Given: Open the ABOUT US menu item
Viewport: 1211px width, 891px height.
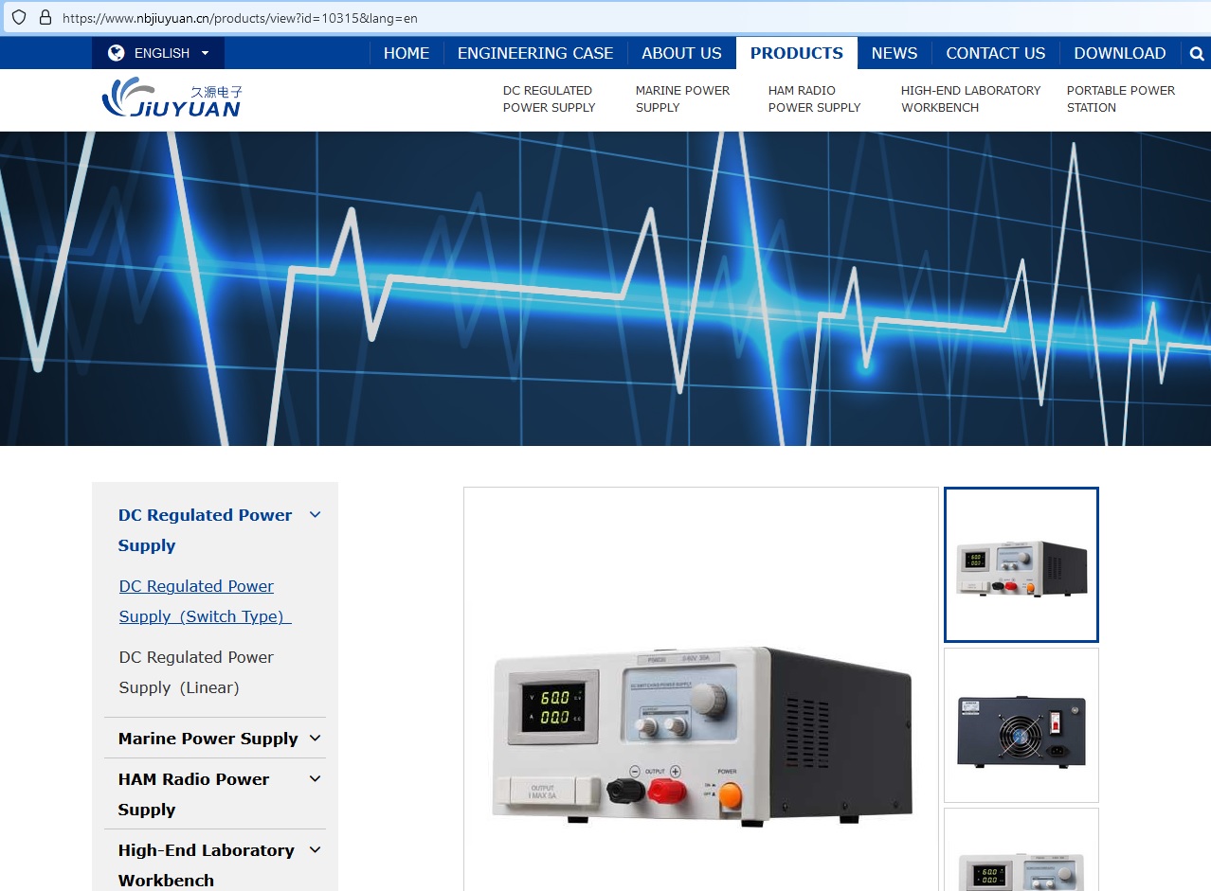Looking at the screenshot, I should pos(681,53).
